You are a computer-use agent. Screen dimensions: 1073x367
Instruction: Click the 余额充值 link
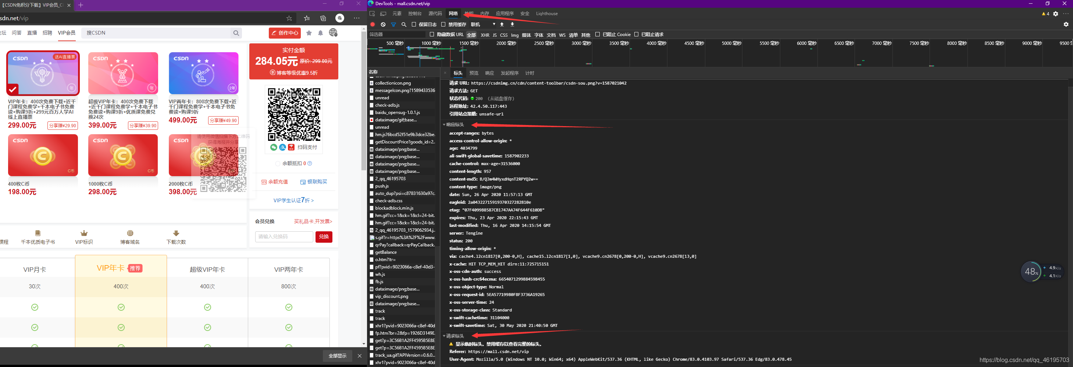pyautogui.click(x=274, y=182)
